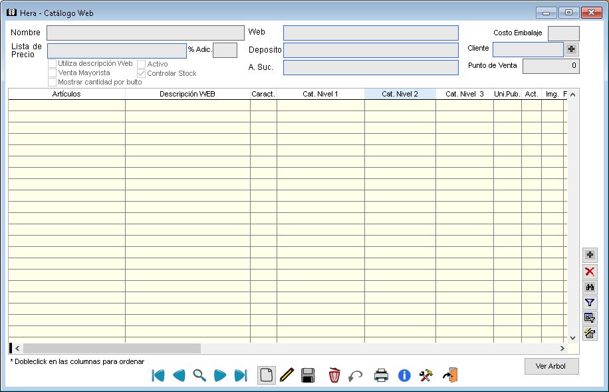This screenshot has height=392, width=609.
Task: Print with the printer icon
Action: pyautogui.click(x=381, y=375)
